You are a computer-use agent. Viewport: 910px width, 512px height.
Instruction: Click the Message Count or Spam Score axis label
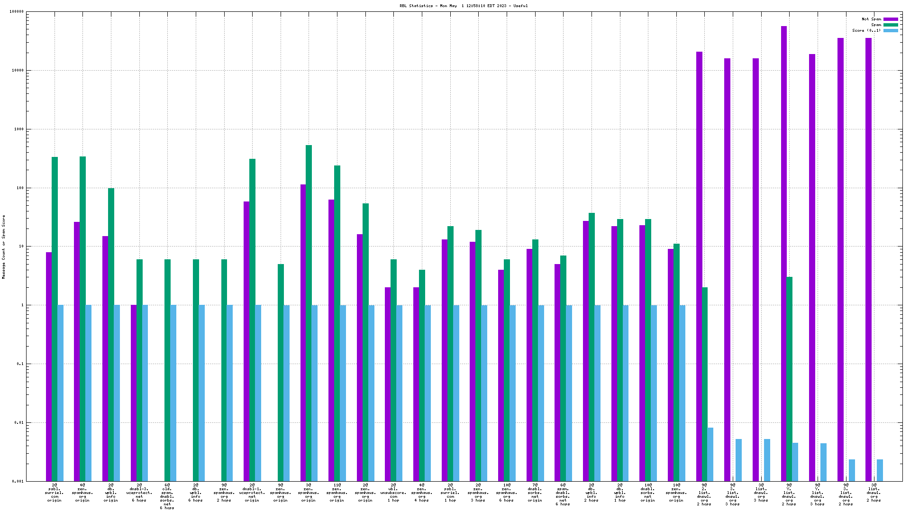(x=4, y=247)
